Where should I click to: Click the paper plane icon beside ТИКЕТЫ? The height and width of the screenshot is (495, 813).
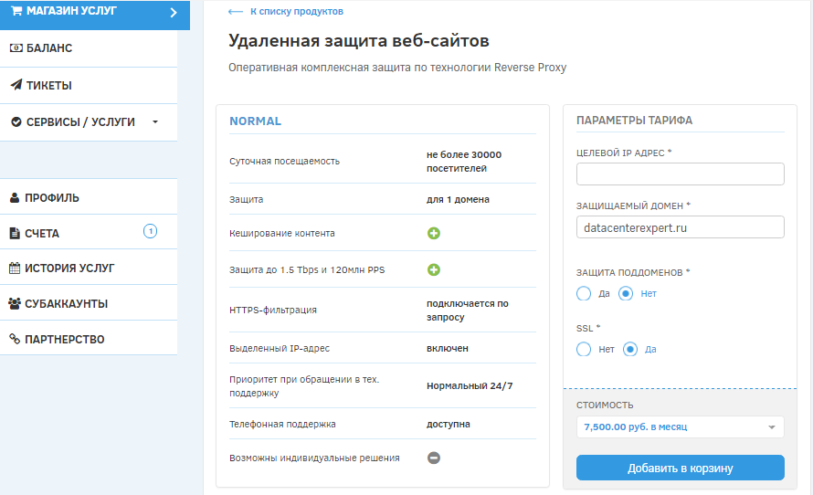pos(16,85)
